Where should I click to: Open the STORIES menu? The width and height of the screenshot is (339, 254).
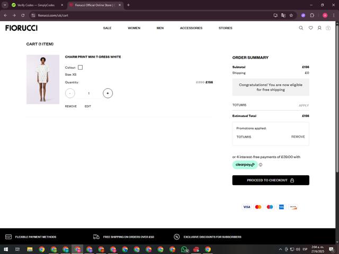pyautogui.click(x=226, y=28)
